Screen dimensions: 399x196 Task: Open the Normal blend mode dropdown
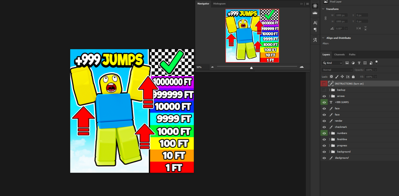tap(337, 70)
